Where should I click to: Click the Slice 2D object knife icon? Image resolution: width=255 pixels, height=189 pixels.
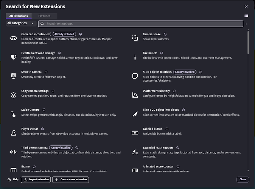click(135, 114)
